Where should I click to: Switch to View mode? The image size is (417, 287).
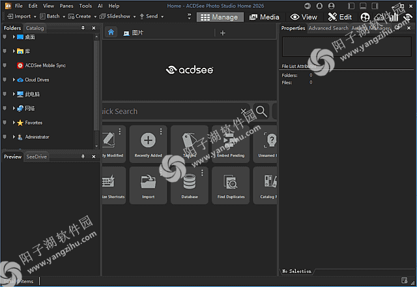(x=304, y=17)
